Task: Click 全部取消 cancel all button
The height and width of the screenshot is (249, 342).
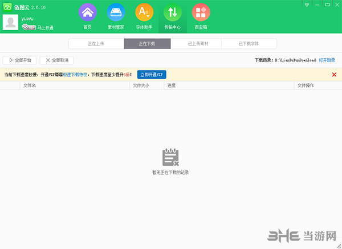Action: tap(56, 60)
